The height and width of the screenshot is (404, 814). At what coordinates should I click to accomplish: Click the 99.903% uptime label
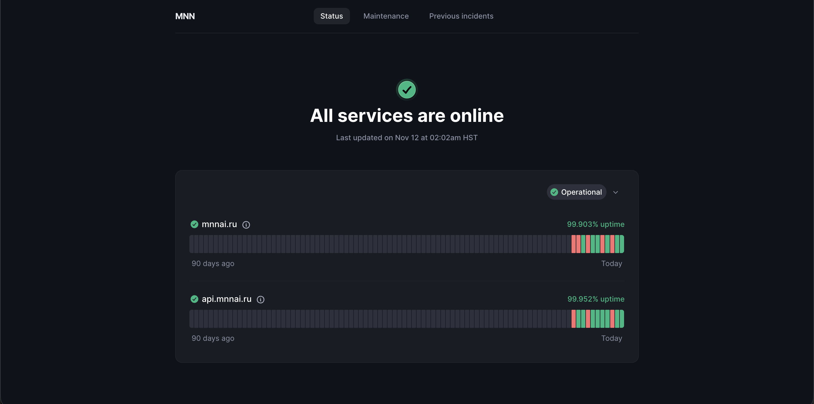point(595,224)
